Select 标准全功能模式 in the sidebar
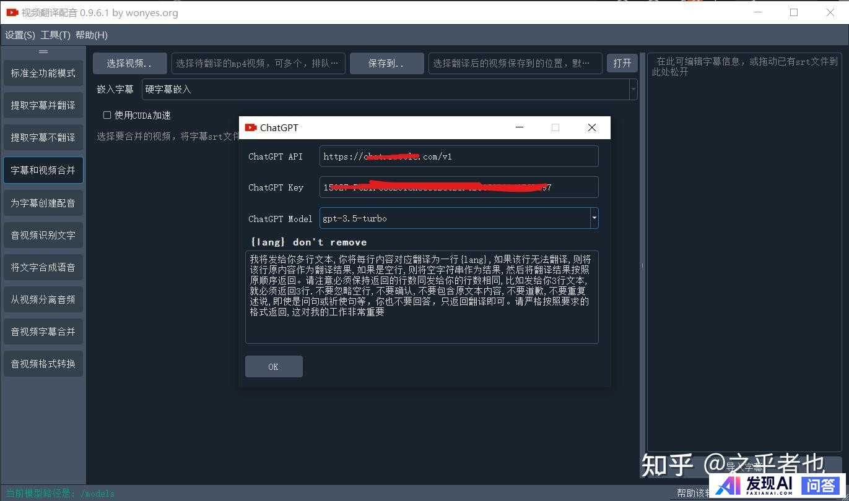This screenshot has height=501, width=849. (x=43, y=73)
